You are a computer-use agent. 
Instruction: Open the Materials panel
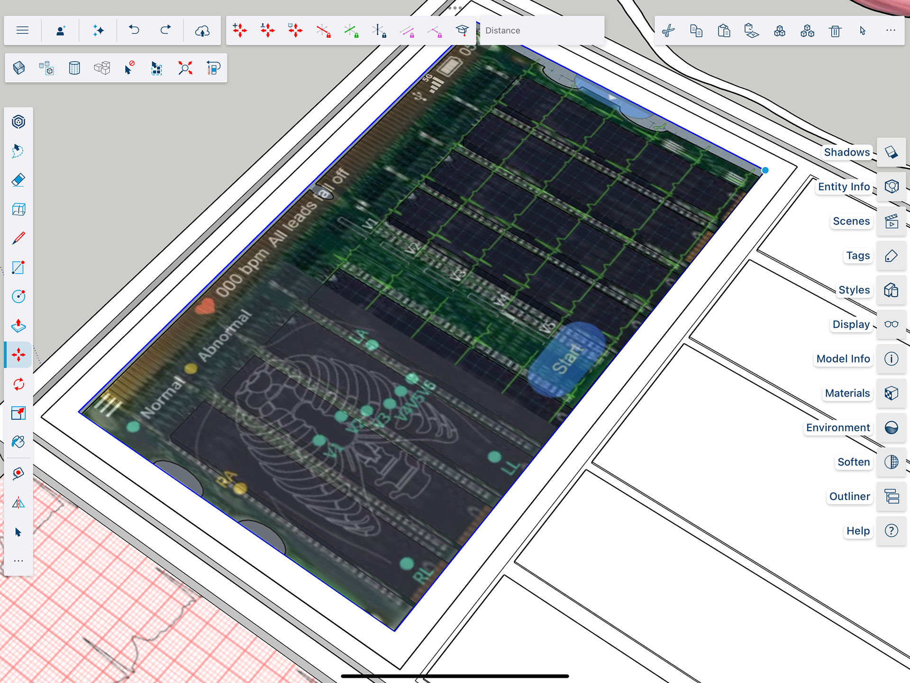click(891, 393)
